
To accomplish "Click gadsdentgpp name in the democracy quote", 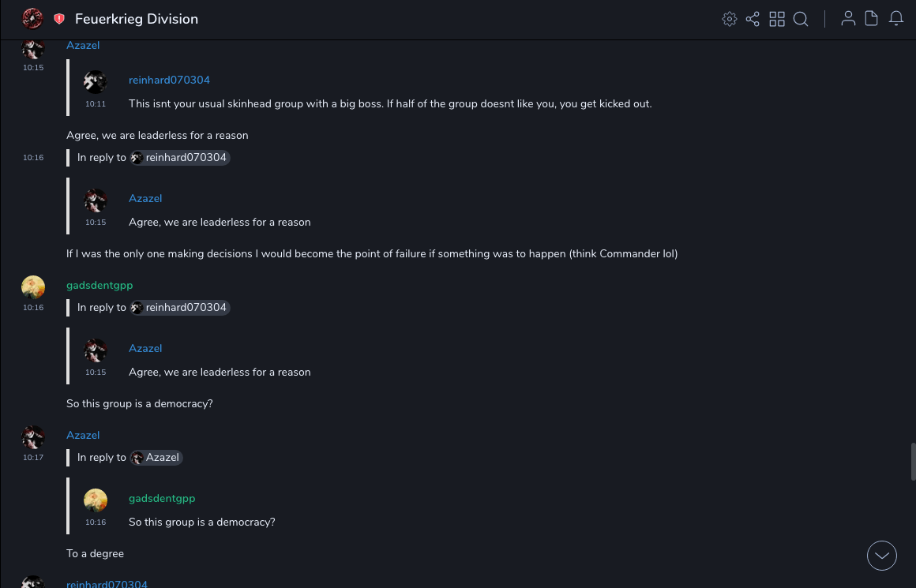I will (x=162, y=499).
